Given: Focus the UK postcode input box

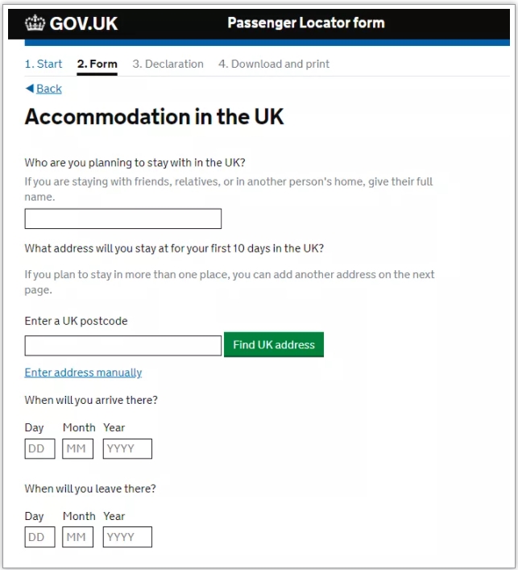Looking at the screenshot, I should [123, 345].
